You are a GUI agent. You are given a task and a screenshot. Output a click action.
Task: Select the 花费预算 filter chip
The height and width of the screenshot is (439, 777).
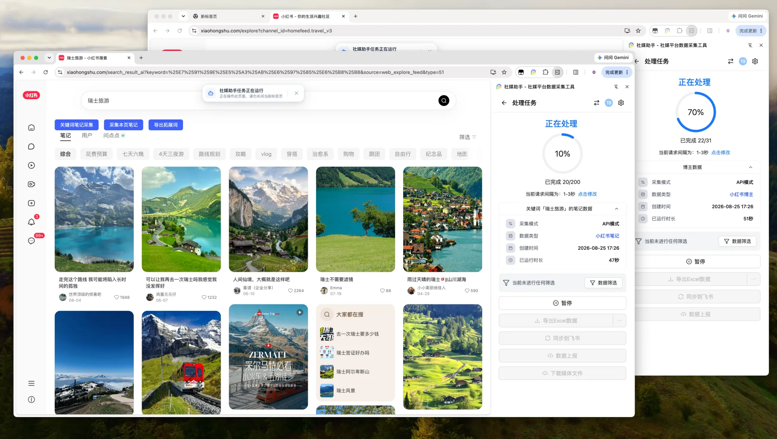pyautogui.click(x=96, y=154)
